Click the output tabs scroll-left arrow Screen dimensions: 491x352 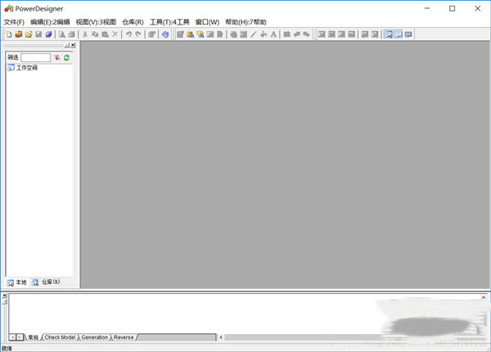[12, 337]
